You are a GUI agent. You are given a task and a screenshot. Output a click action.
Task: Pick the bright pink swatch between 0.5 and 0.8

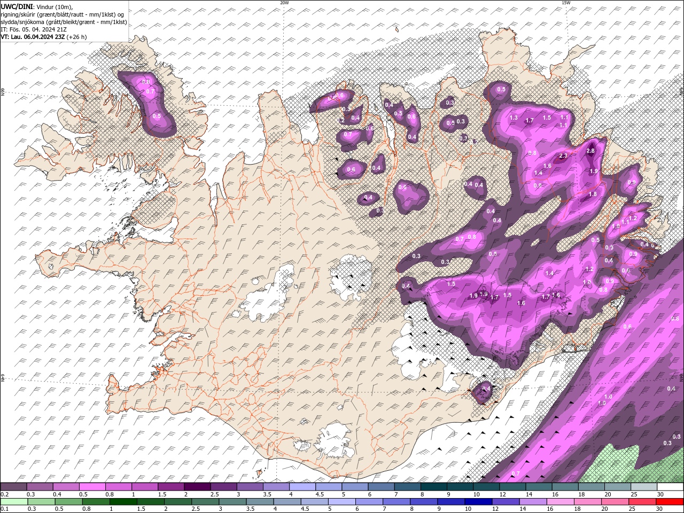(x=92, y=487)
